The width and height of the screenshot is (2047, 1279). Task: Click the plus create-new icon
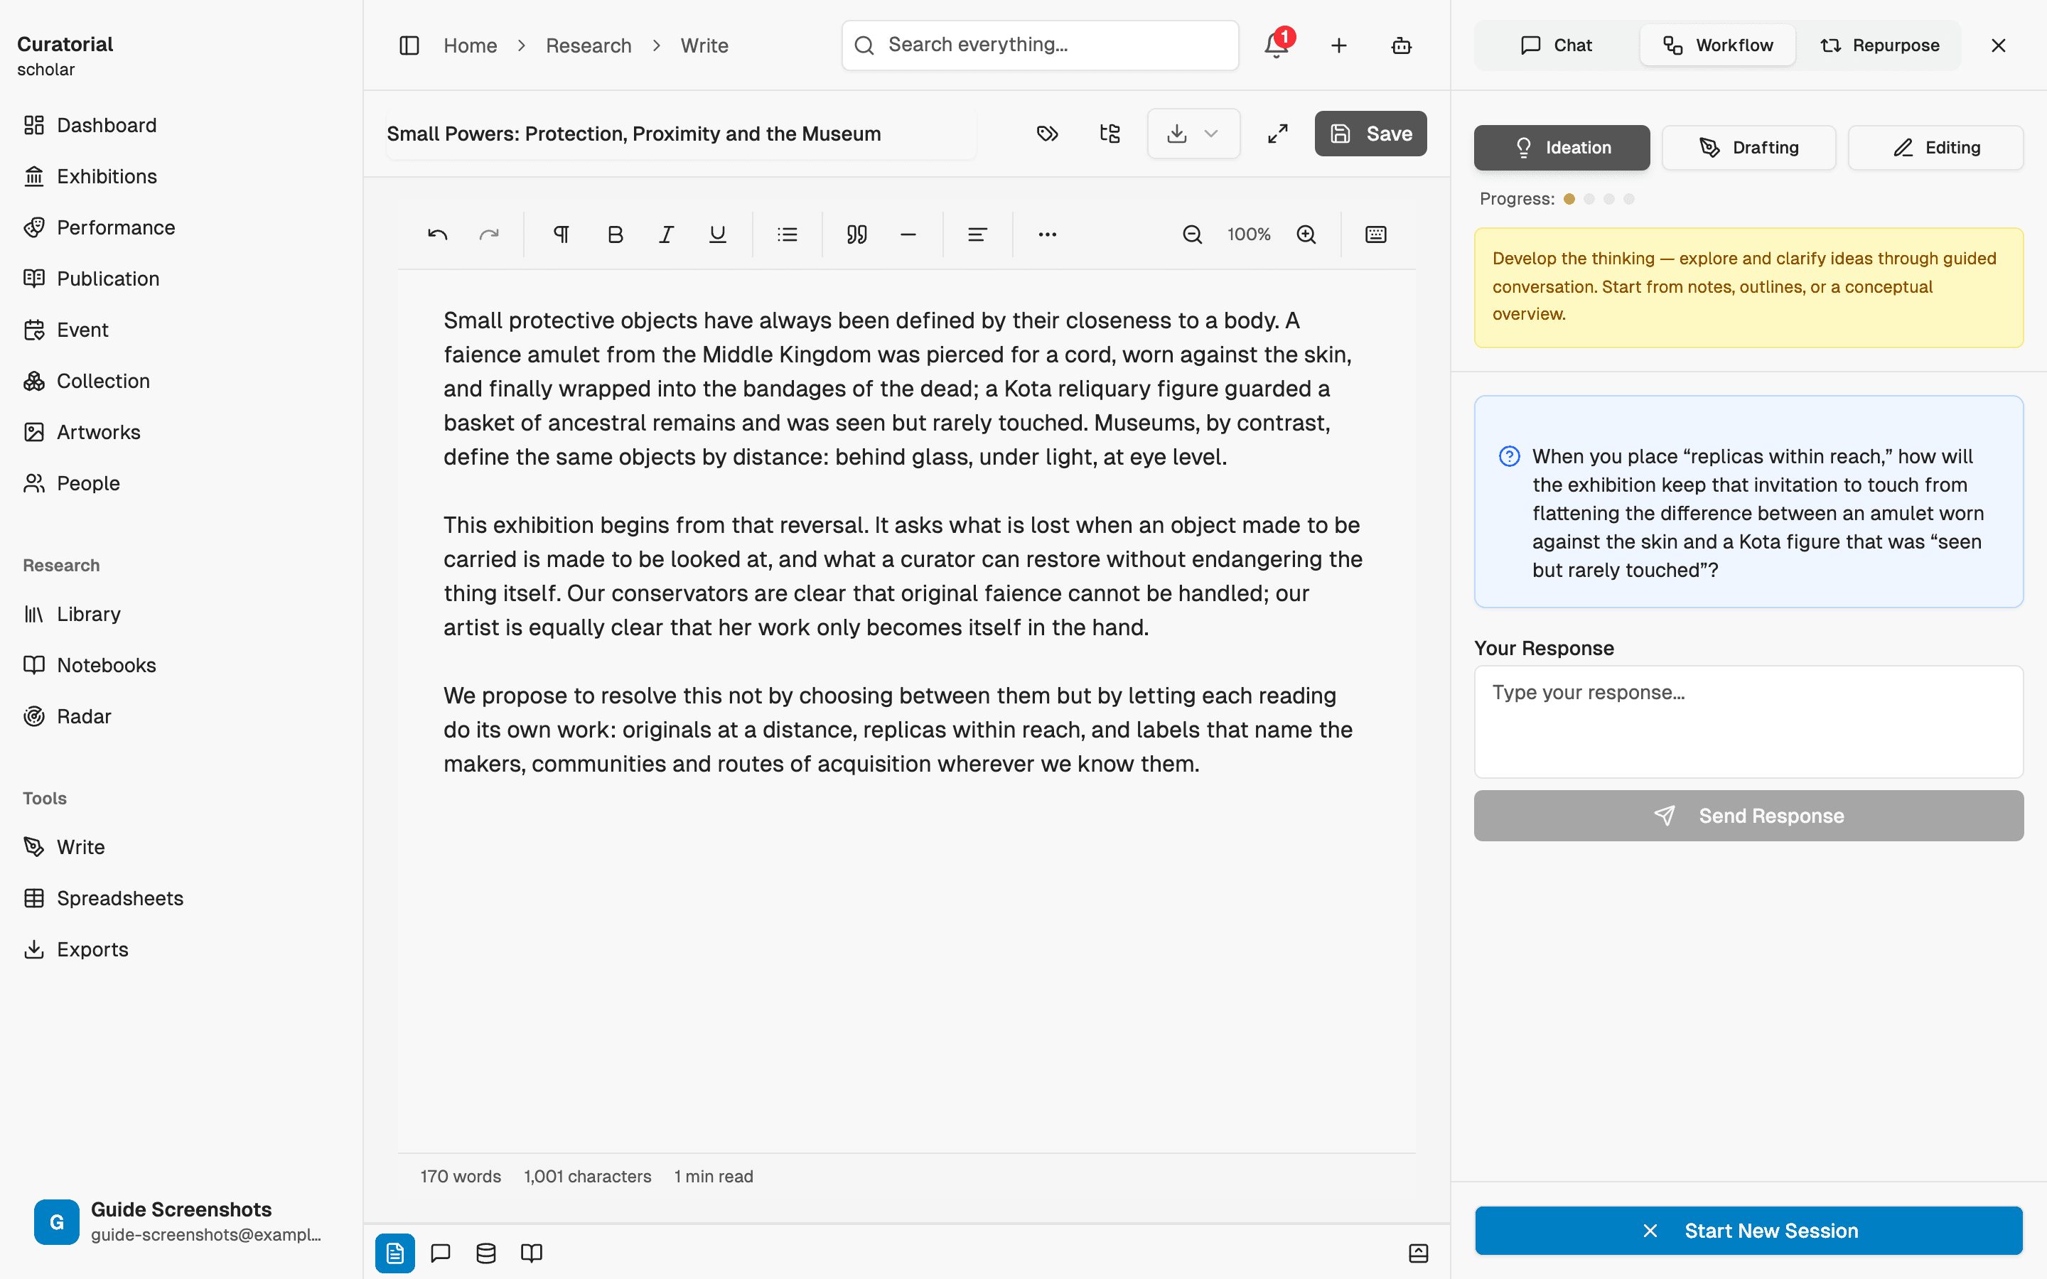1339,45
